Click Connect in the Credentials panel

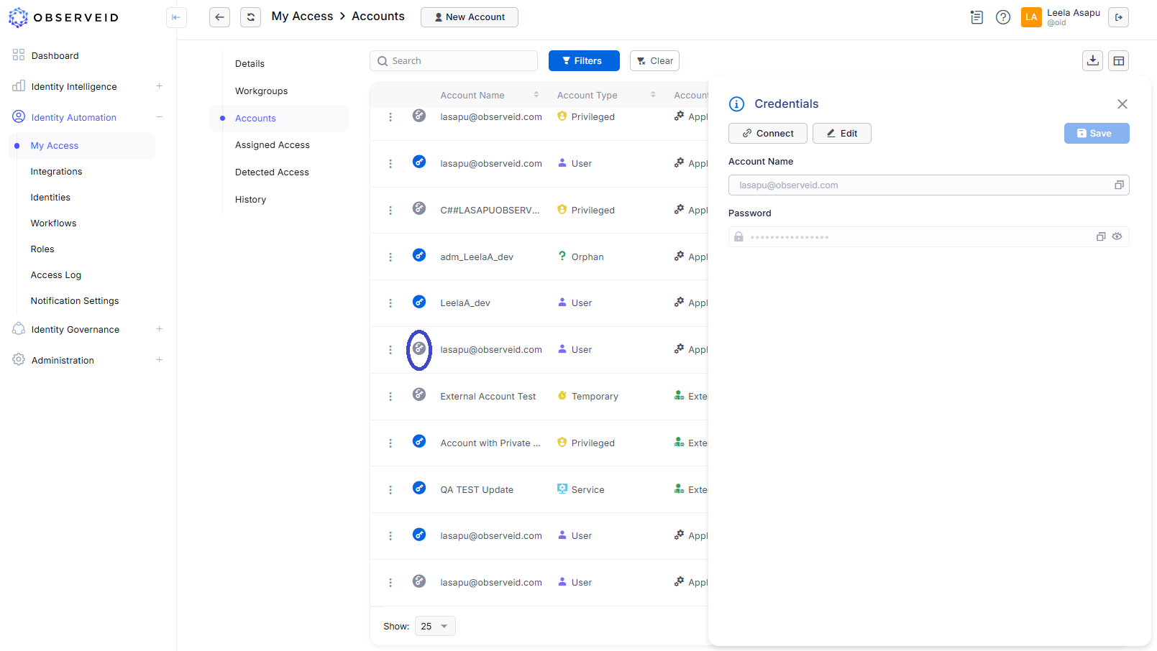pos(767,133)
